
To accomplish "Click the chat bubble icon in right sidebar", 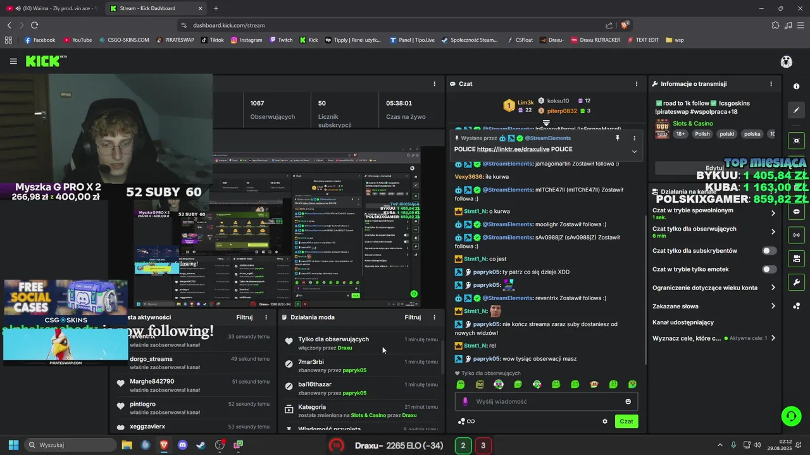I will 796,212.
